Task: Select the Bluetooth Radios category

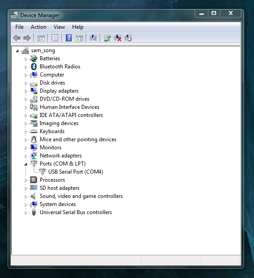Action: pos(60,67)
